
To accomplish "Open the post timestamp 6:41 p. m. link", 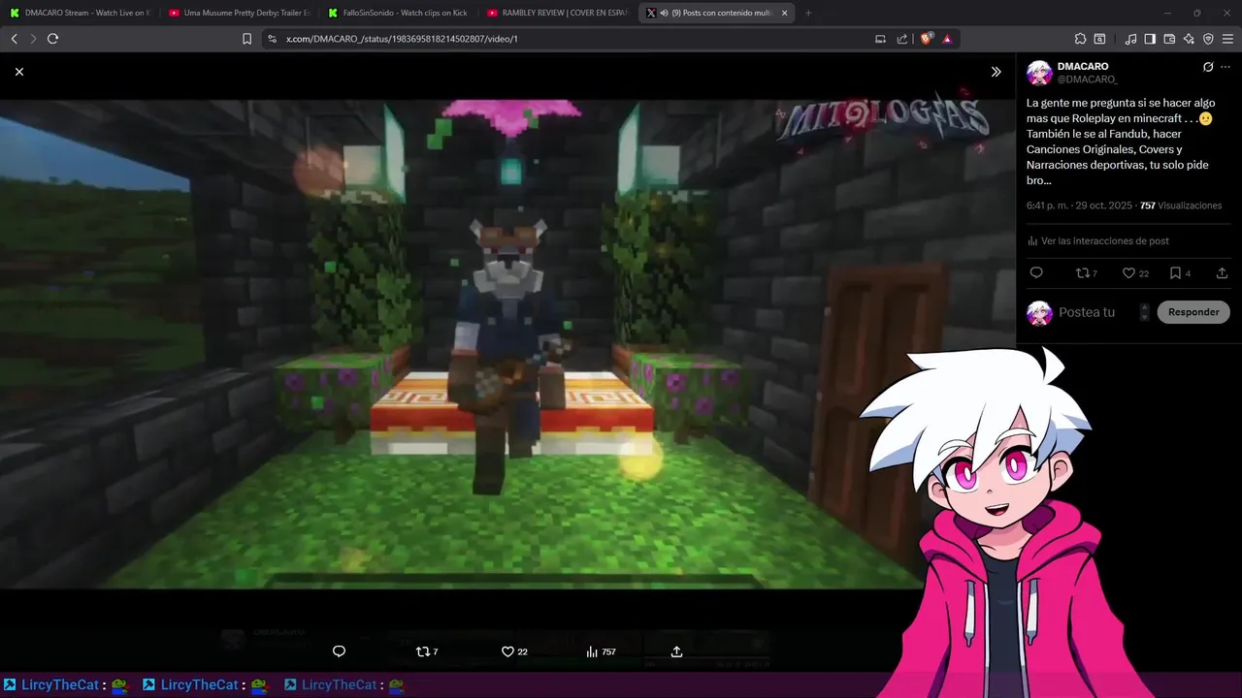I will 1080,206.
